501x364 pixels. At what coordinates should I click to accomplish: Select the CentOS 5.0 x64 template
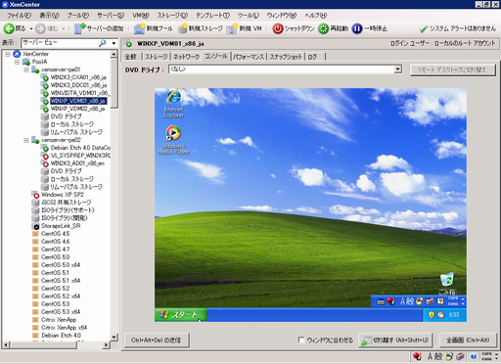tap(61, 265)
